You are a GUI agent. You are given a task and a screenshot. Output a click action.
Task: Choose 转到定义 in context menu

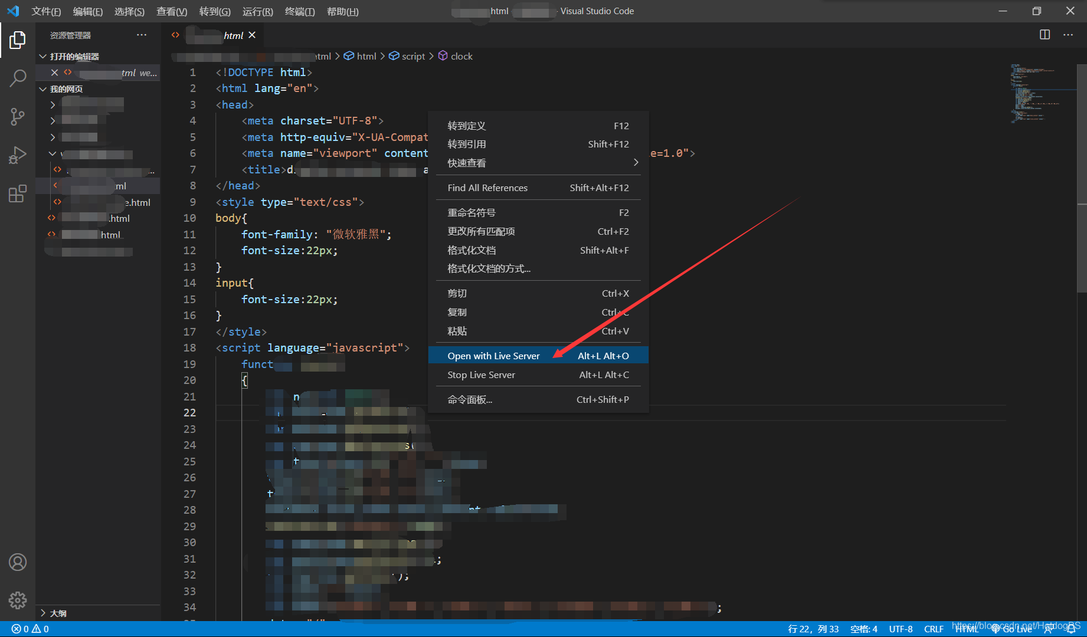(x=538, y=126)
